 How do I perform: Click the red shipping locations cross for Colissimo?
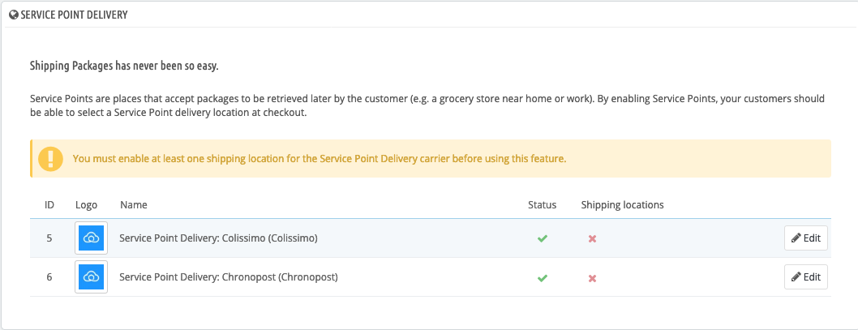(592, 238)
